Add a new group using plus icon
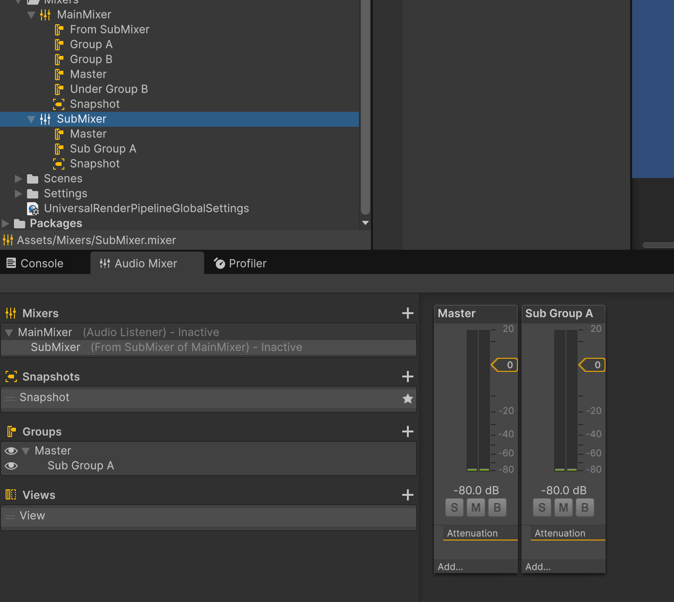 click(x=407, y=431)
